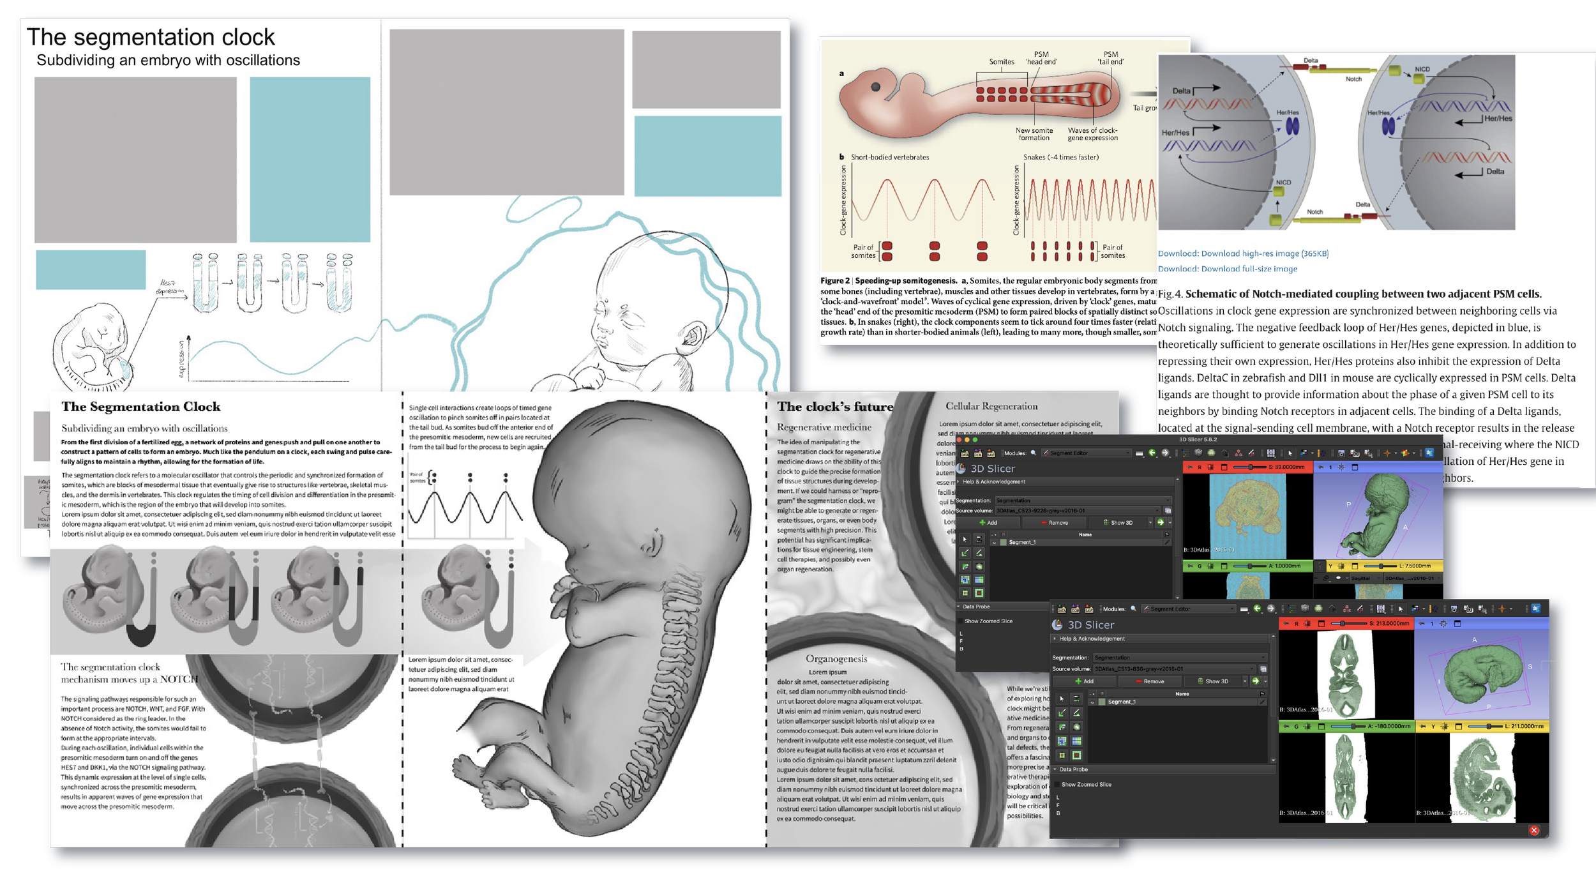1596x869 pixels.
Task: Click screenshot capture icon in upper Slicer toolbar
Action: 1341,453
